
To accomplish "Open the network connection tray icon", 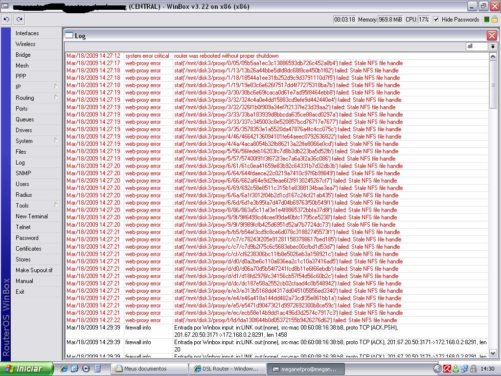I will [x=464, y=369].
